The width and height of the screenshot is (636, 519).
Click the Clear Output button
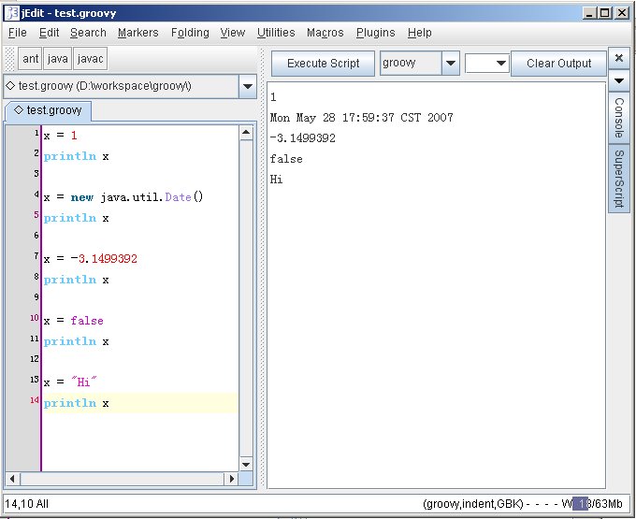click(558, 64)
